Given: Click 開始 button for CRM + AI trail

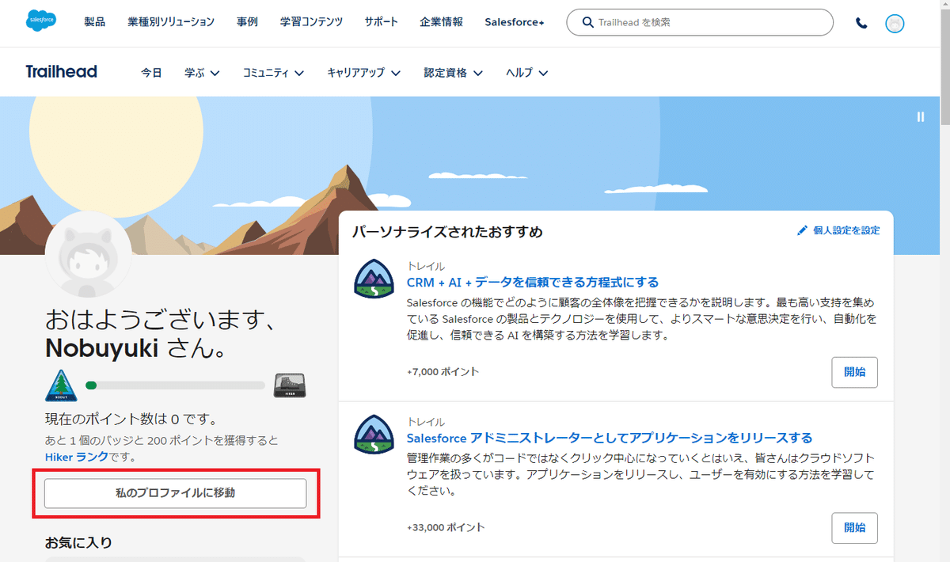Looking at the screenshot, I should click(854, 372).
